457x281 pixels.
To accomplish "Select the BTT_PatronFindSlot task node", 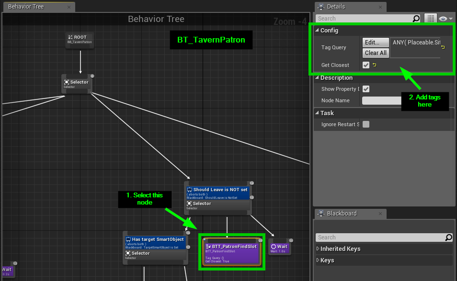I will tap(231, 252).
